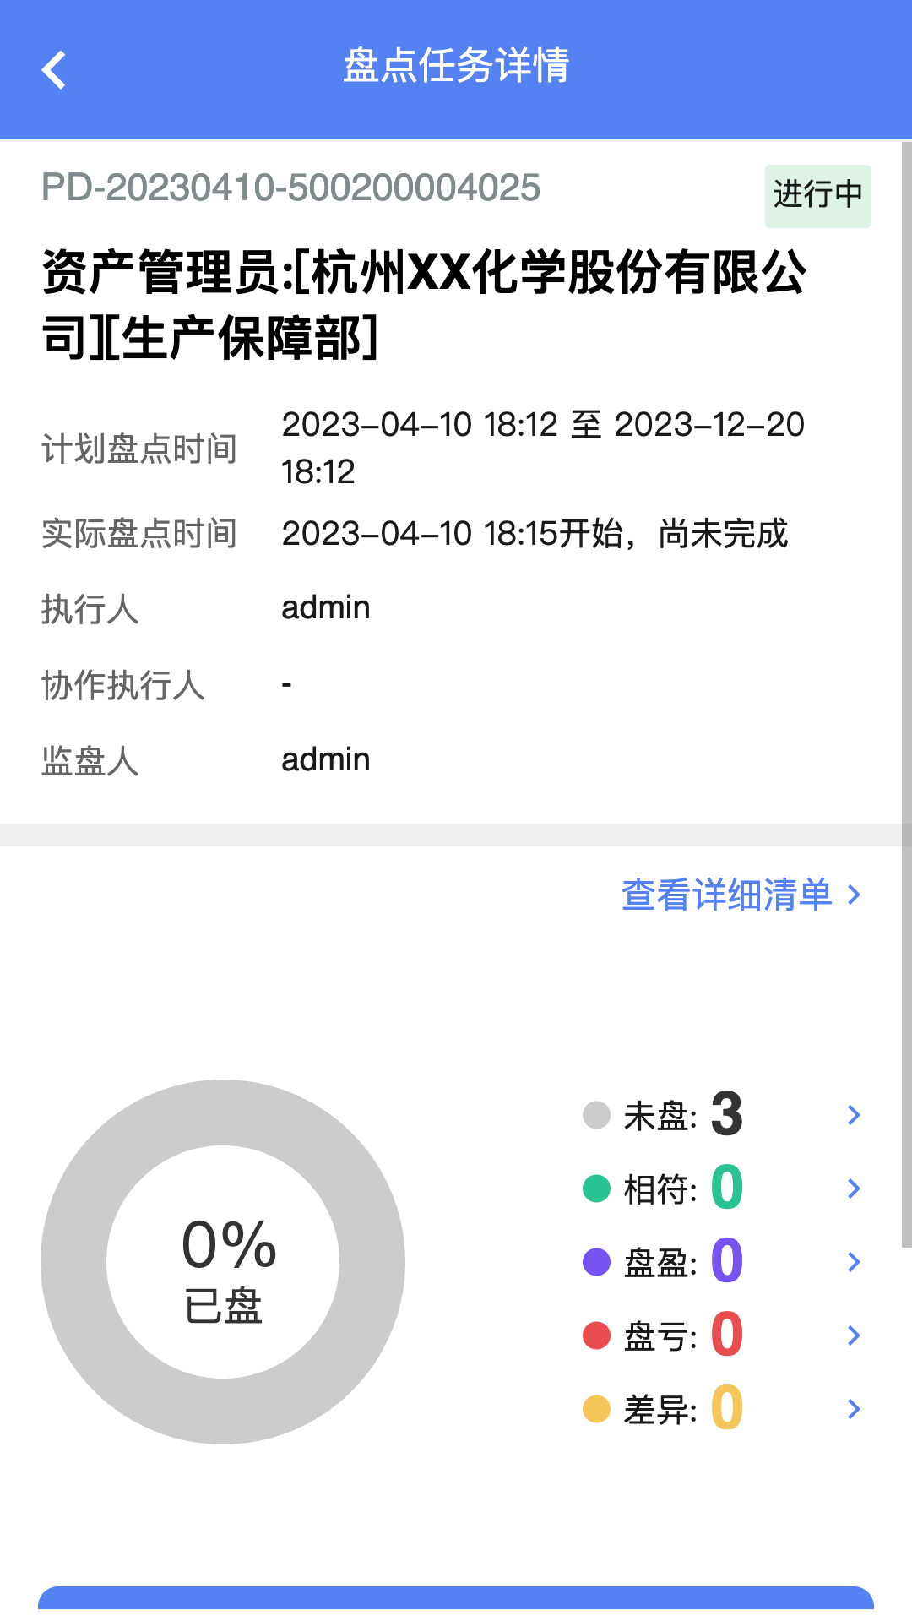
Task: Click the 盘亏: label text
Action: click(660, 1336)
